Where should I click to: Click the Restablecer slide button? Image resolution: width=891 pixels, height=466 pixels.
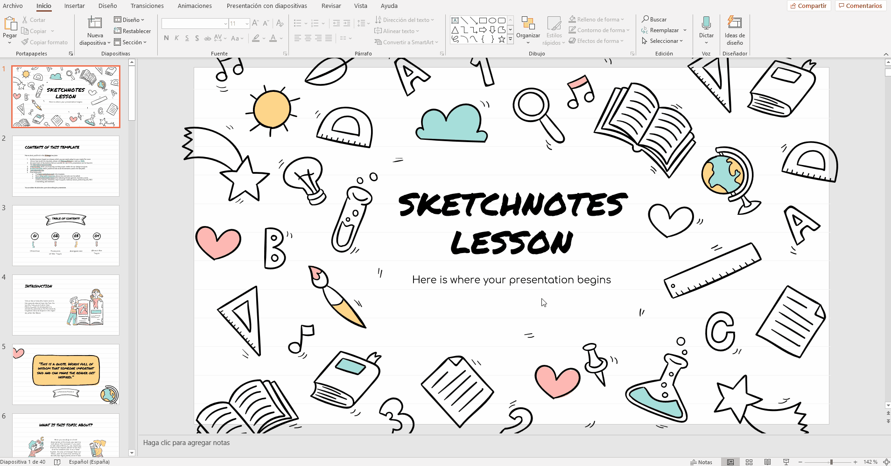coord(133,31)
